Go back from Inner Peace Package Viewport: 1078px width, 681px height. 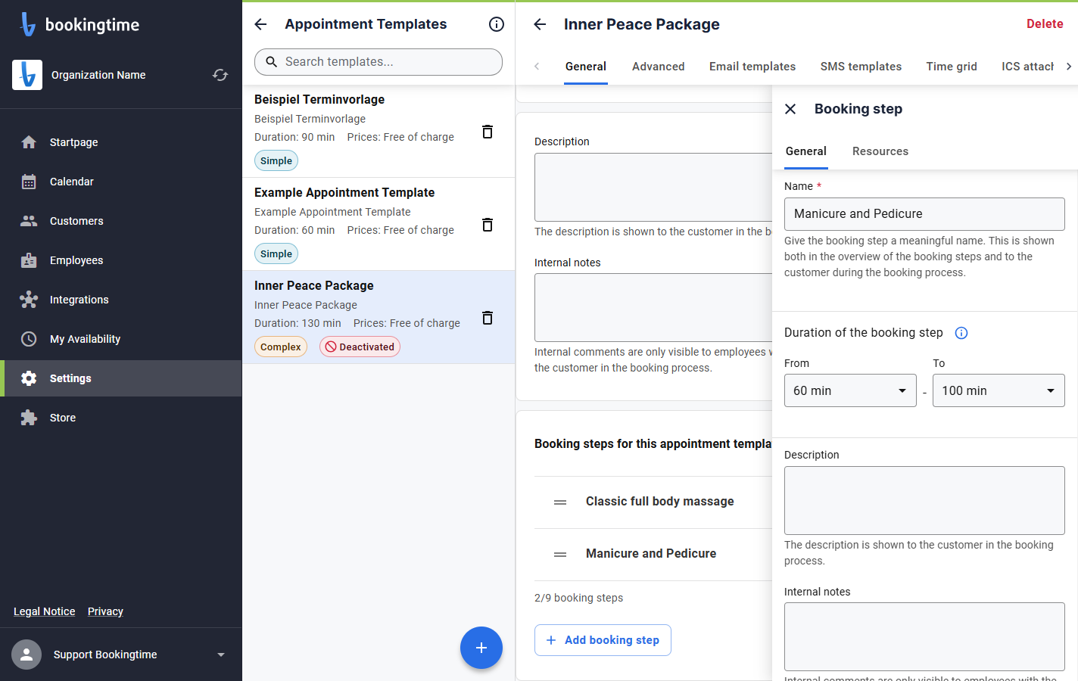click(x=540, y=24)
